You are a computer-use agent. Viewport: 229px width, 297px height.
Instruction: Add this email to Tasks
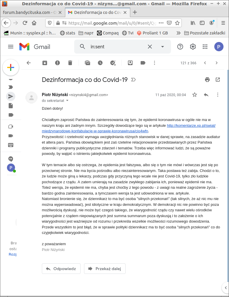click(x=113, y=63)
